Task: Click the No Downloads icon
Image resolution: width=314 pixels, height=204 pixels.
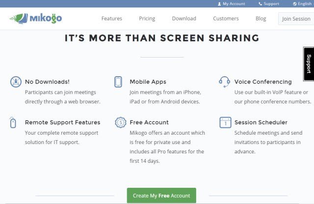Action: (16, 82)
